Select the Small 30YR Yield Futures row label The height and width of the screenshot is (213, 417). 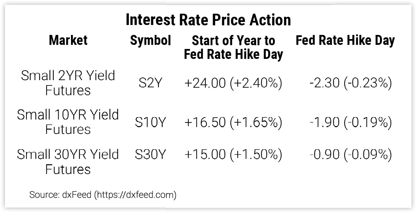[x=68, y=162]
